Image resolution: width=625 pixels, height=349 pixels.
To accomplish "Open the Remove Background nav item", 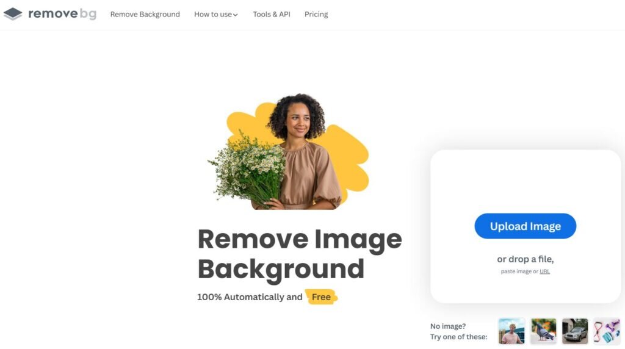I will [145, 15].
